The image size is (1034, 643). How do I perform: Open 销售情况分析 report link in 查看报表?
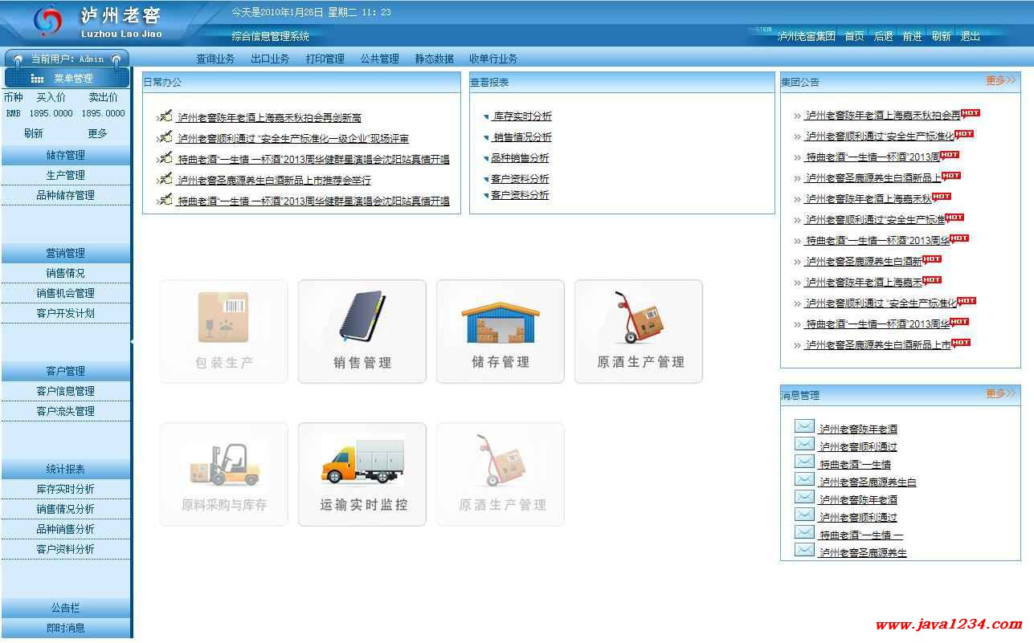tap(522, 137)
